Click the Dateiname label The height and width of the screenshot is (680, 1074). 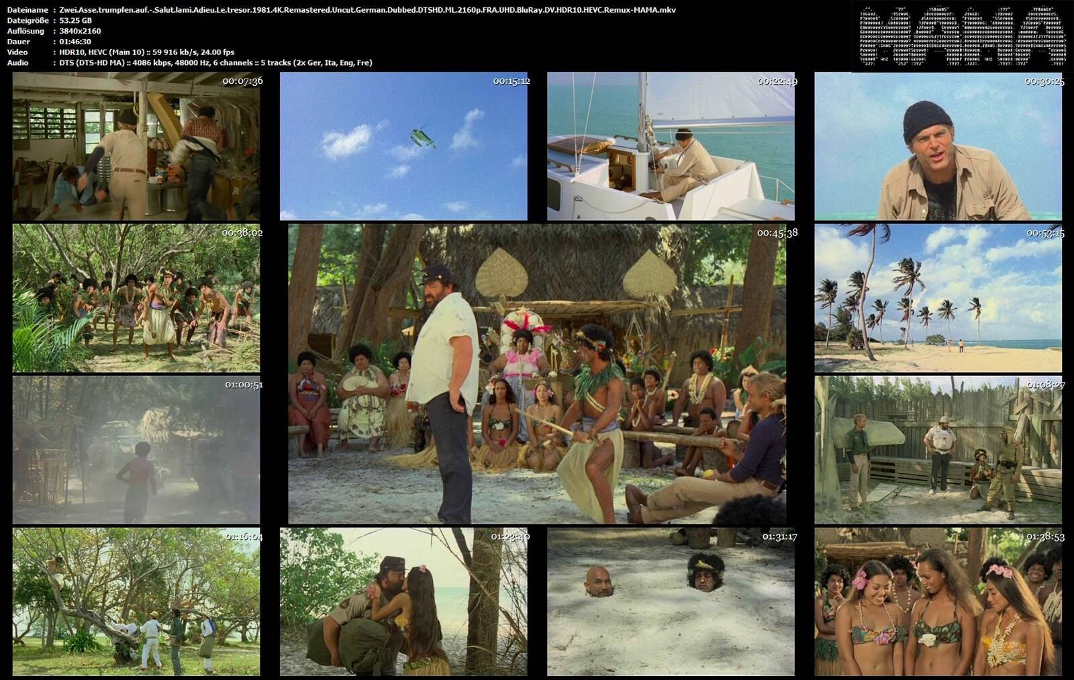coord(28,10)
